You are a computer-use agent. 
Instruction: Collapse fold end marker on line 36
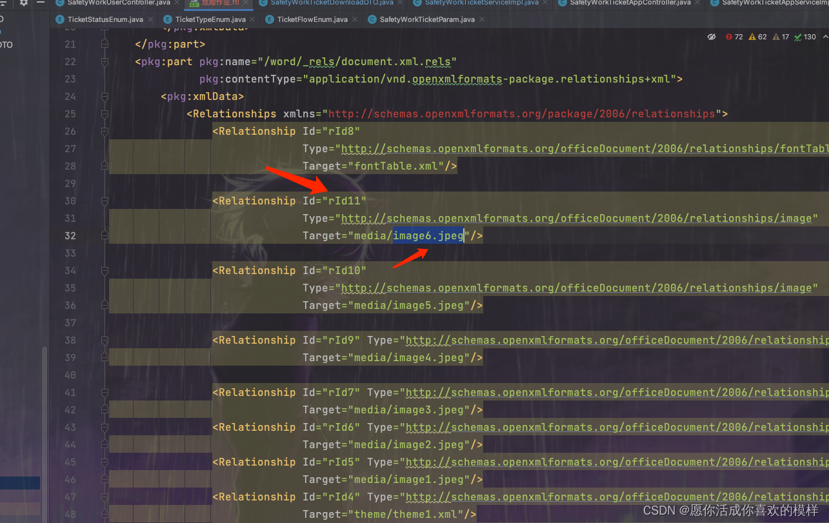click(x=103, y=306)
